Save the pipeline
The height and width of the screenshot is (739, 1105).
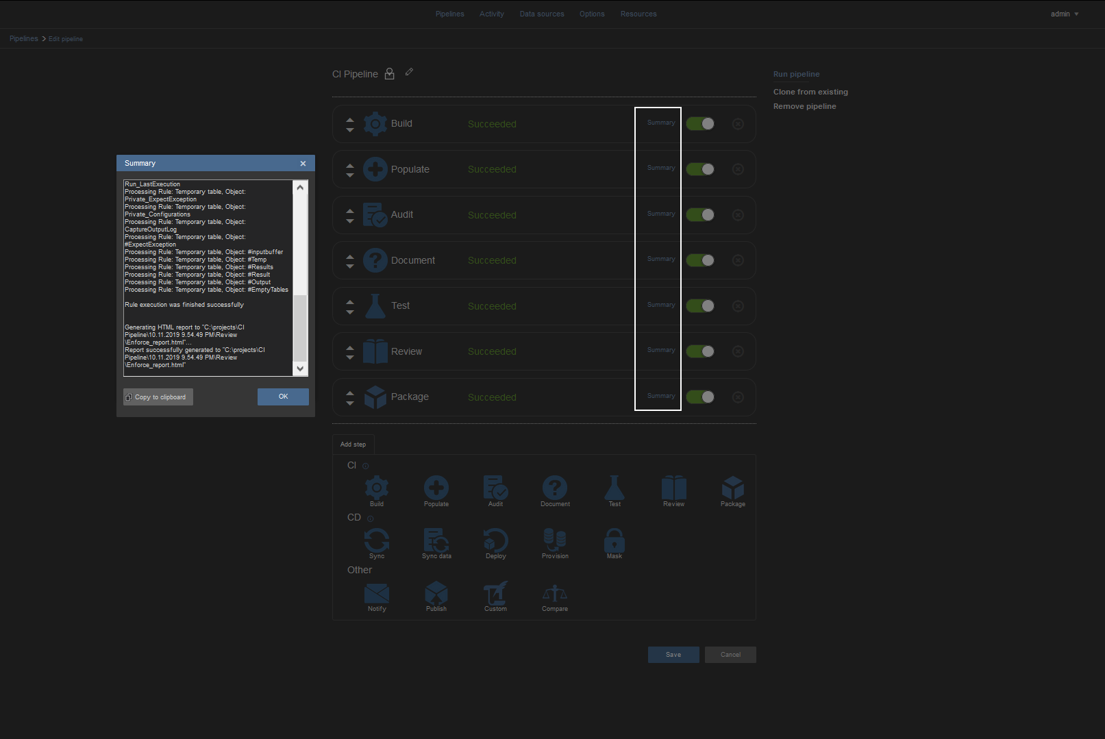click(x=673, y=655)
